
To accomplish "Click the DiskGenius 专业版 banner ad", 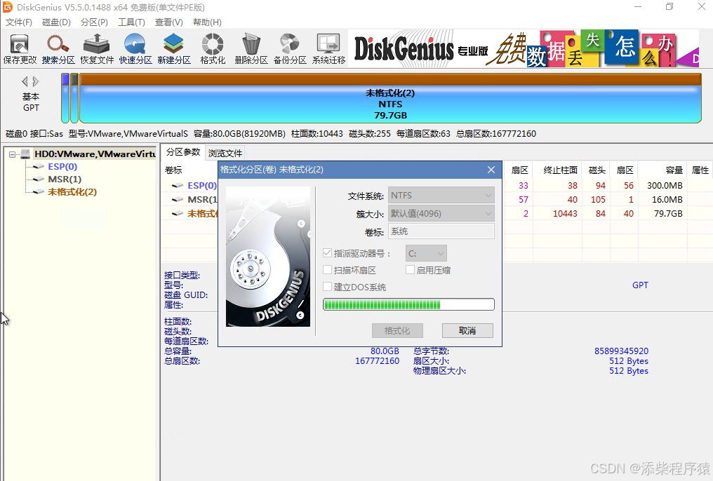I will click(x=523, y=48).
